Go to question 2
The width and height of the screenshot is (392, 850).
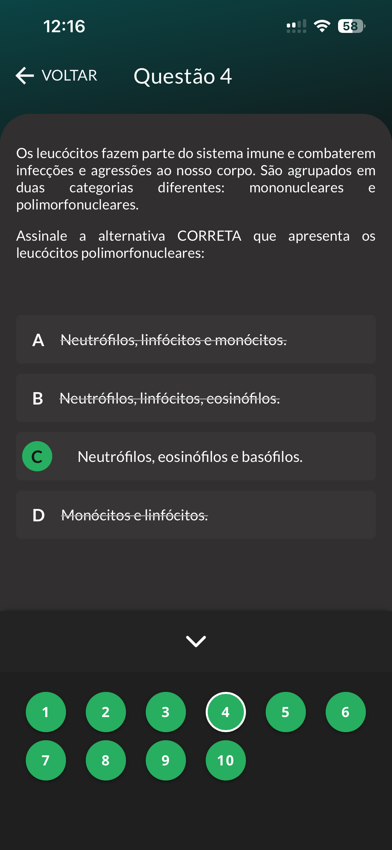coord(106,712)
